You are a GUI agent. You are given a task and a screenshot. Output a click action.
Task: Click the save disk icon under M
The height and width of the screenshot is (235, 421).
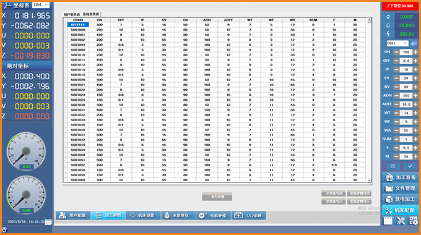pyautogui.click(x=393, y=166)
